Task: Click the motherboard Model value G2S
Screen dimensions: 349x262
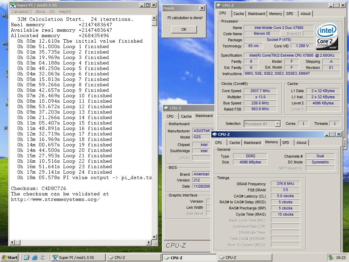Action: [201, 137]
